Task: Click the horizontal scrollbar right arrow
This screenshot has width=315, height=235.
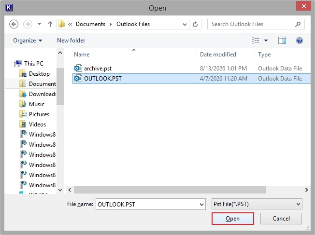Action: (307, 190)
